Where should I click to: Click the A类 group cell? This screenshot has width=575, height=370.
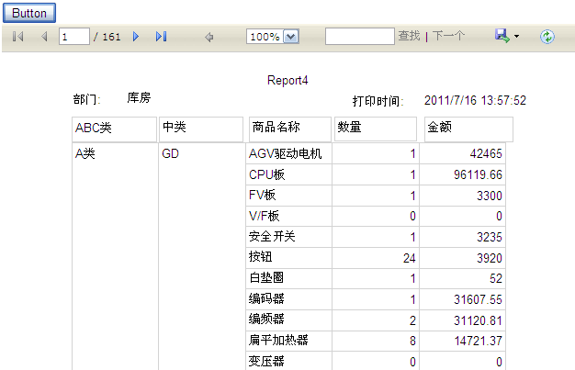(115, 256)
